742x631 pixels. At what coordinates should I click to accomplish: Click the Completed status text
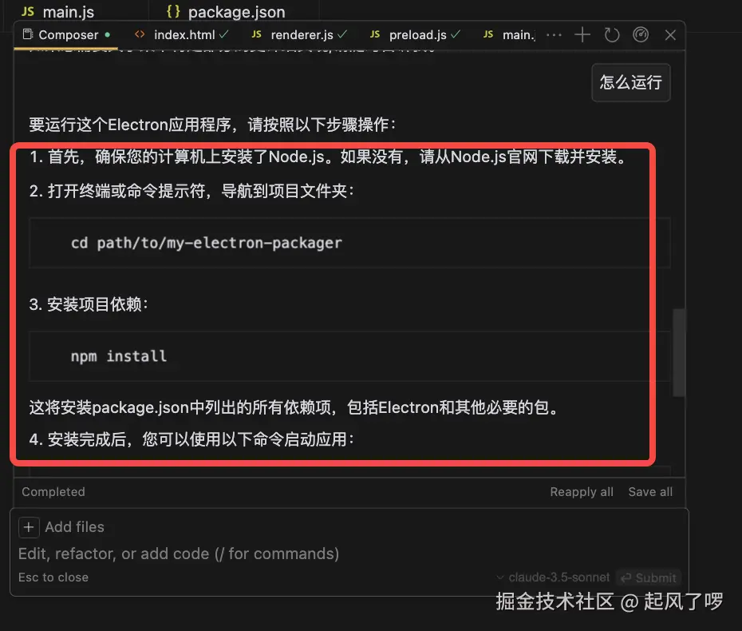pos(53,492)
